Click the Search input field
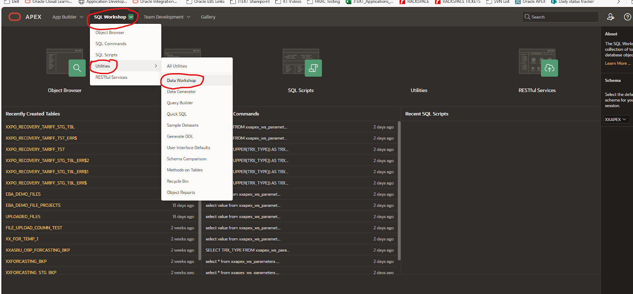The image size is (633, 294). (560, 17)
